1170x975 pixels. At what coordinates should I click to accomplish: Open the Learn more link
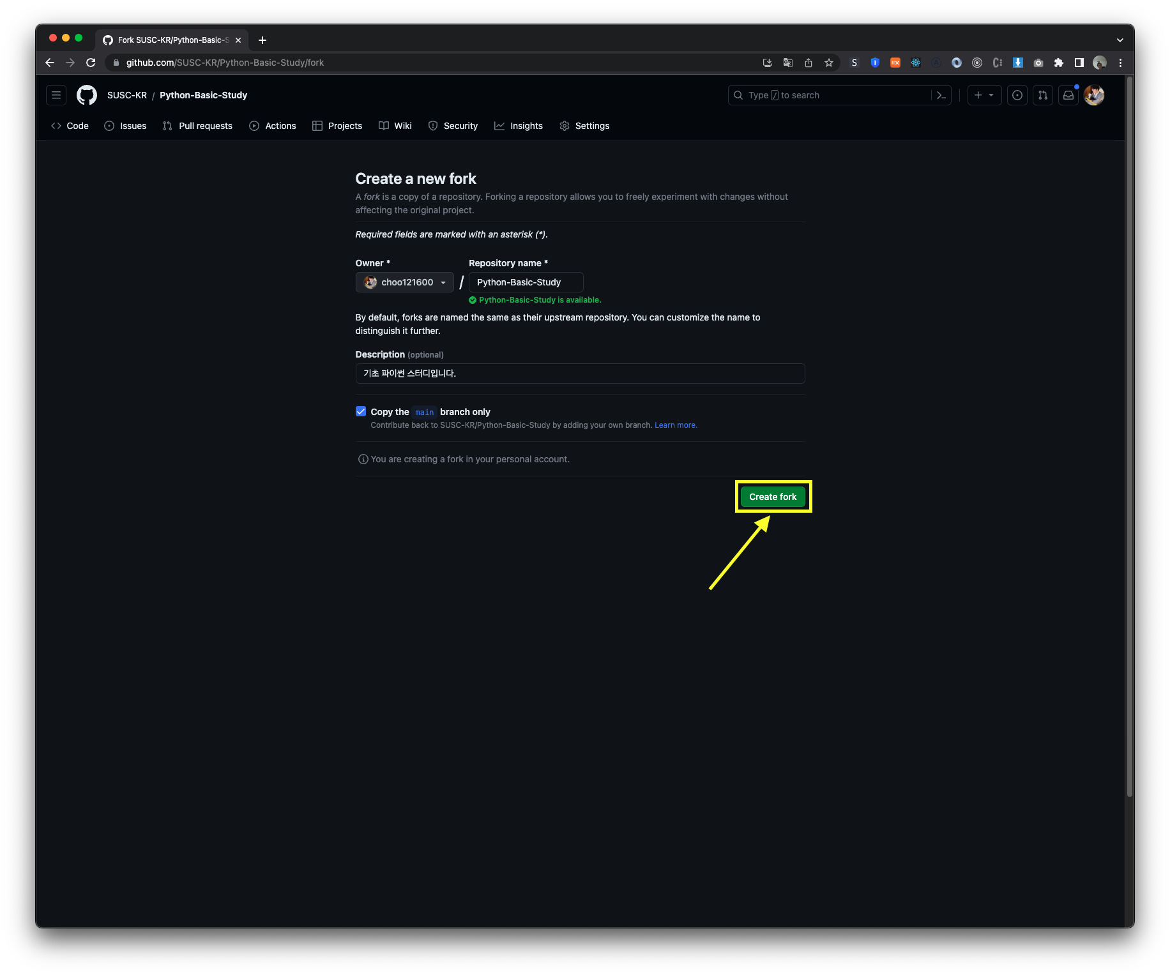tap(675, 425)
